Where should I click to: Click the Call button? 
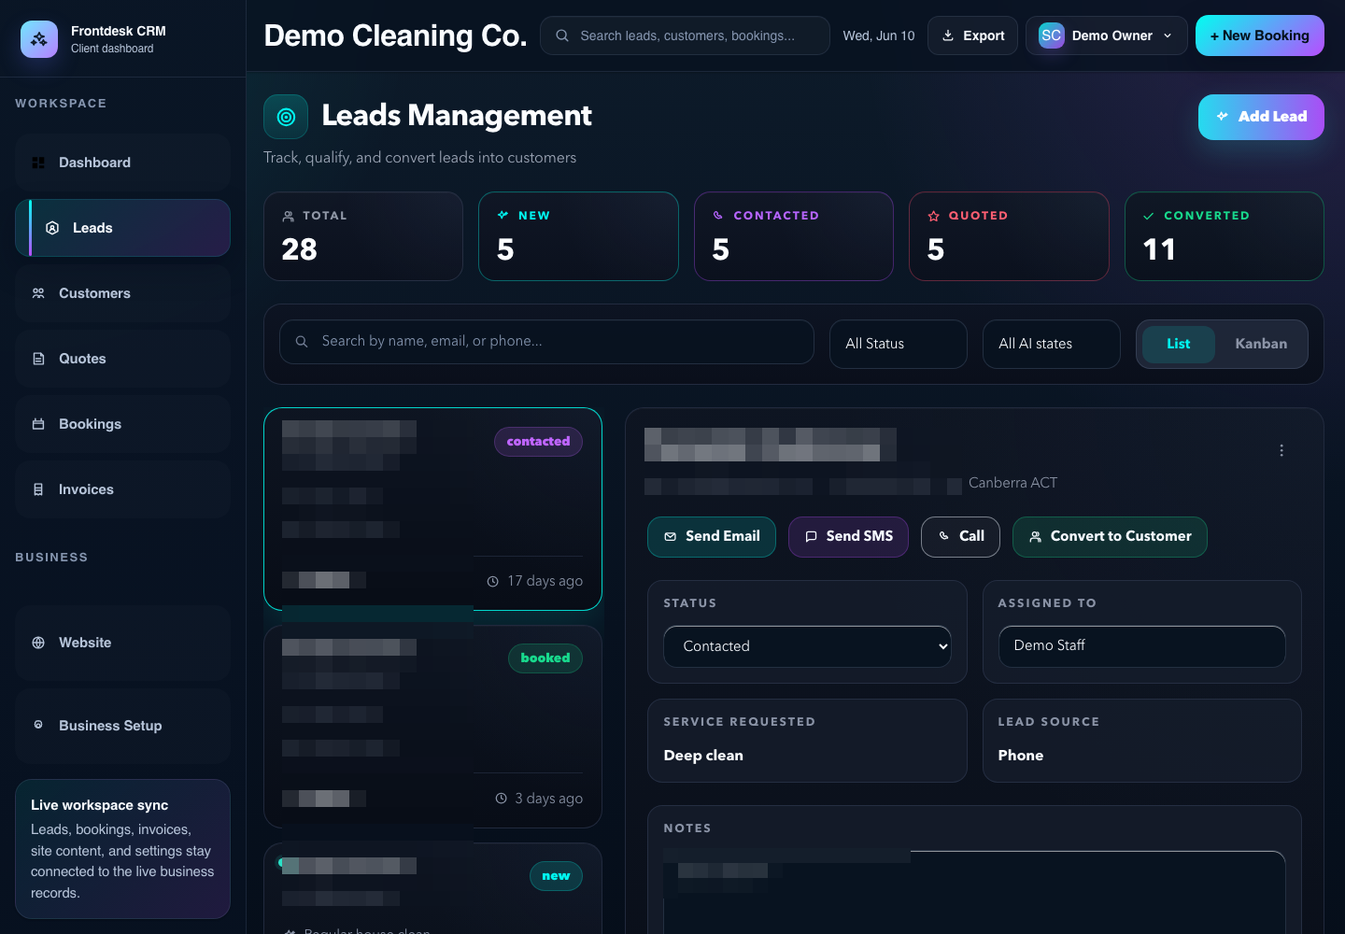[960, 537]
